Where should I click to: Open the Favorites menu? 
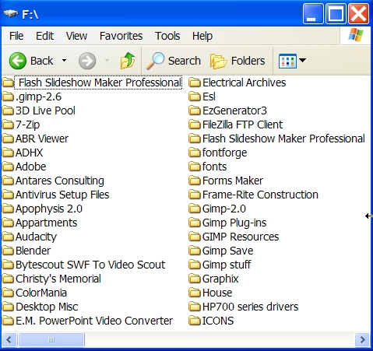click(121, 36)
